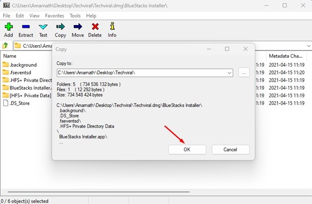Maximize the Copy dialog

point(227,49)
